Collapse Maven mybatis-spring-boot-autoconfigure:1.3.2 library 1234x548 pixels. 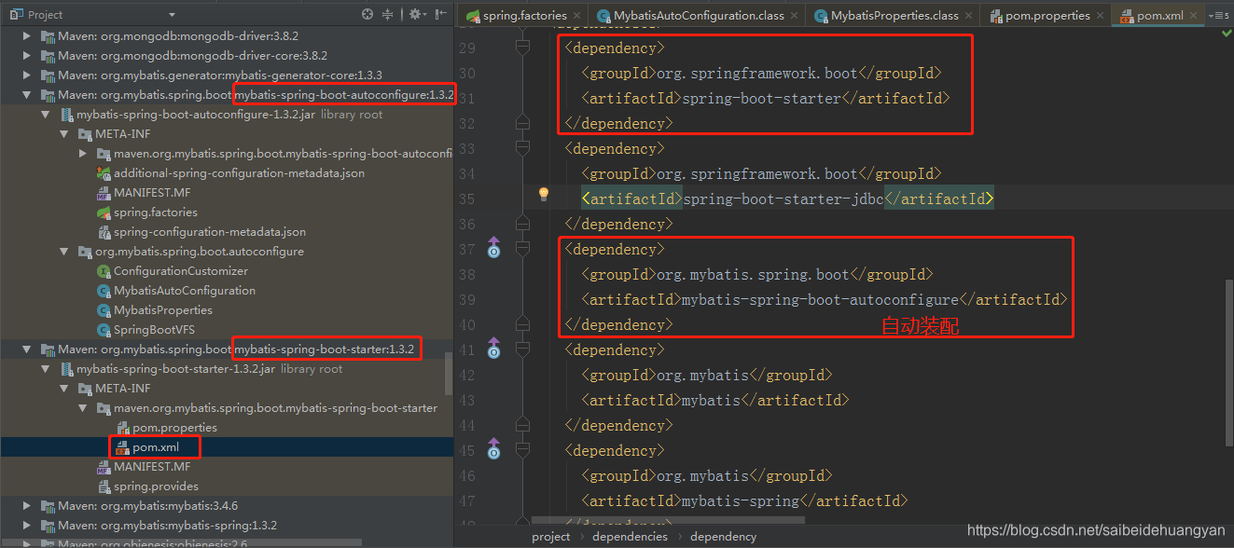point(27,95)
